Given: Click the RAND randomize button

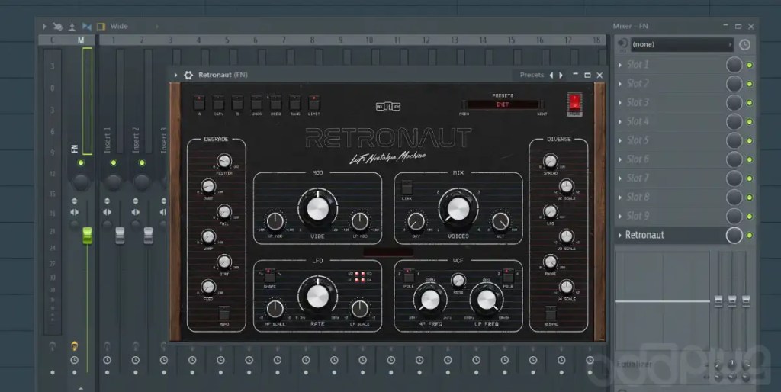Looking at the screenshot, I should click(295, 103).
